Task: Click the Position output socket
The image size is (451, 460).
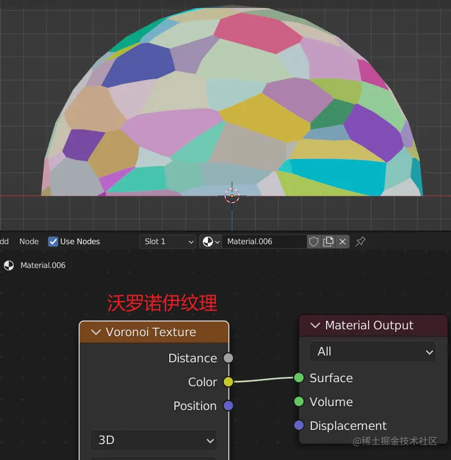Action: tap(228, 405)
